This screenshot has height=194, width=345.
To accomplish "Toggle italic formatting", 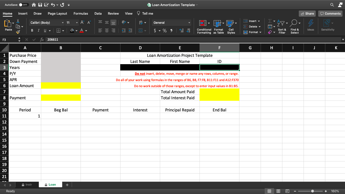I will 38,30.
